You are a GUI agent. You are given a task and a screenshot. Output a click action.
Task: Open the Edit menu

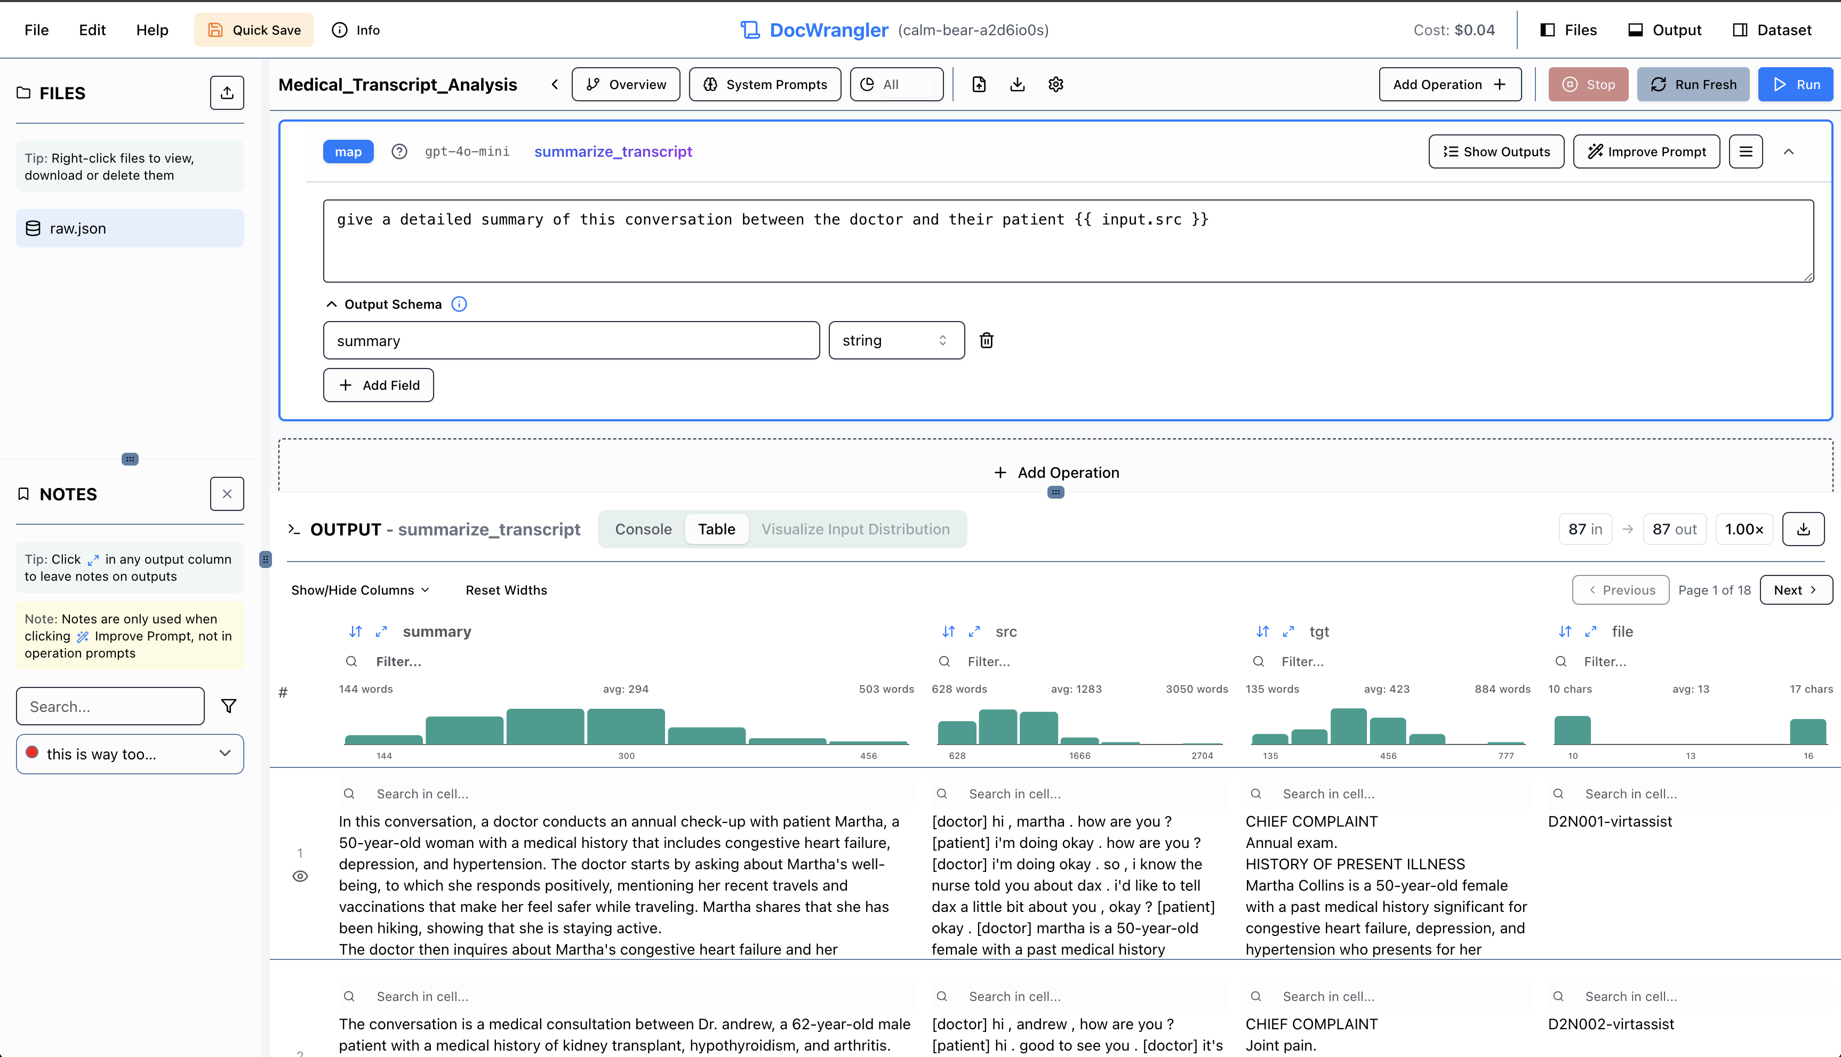(92, 30)
